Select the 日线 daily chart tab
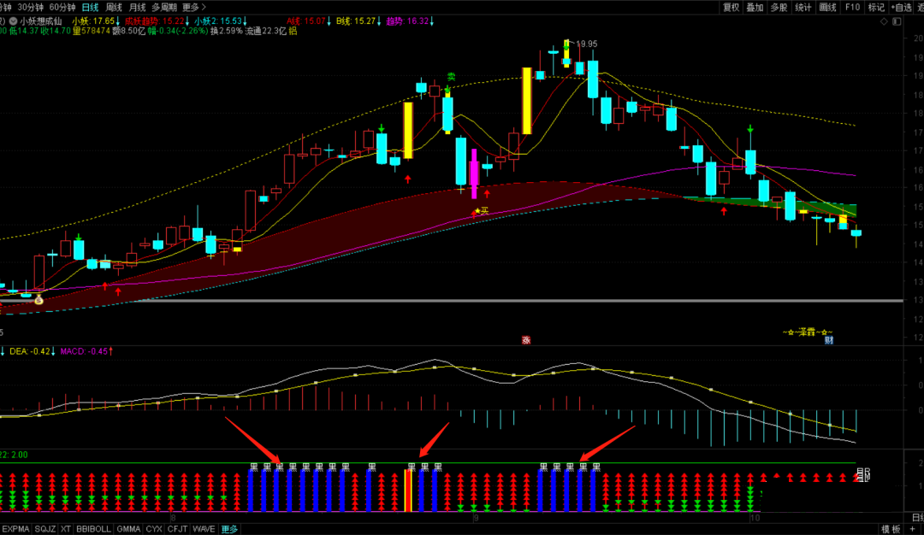The height and width of the screenshot is (535, 924). [90, 7]
